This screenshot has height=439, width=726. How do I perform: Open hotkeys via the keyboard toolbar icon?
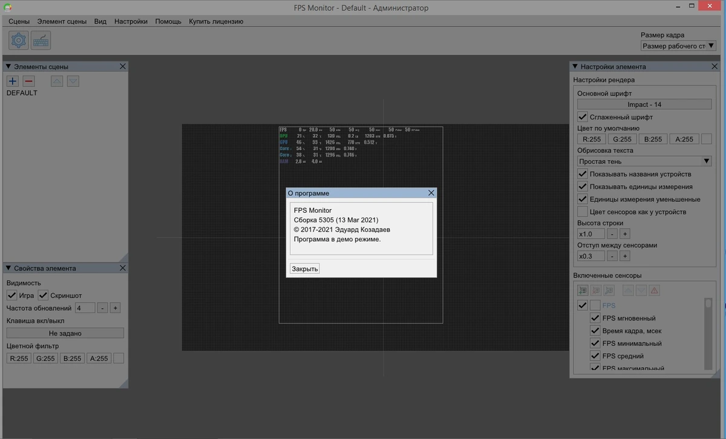(x=41, y=41)
